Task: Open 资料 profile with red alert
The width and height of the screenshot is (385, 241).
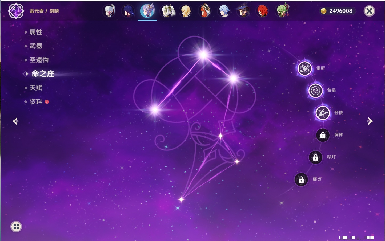Action: 36,101
